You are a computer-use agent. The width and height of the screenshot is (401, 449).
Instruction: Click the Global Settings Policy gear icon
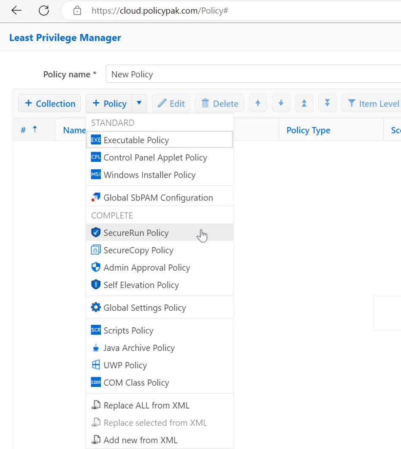(96, 307)
